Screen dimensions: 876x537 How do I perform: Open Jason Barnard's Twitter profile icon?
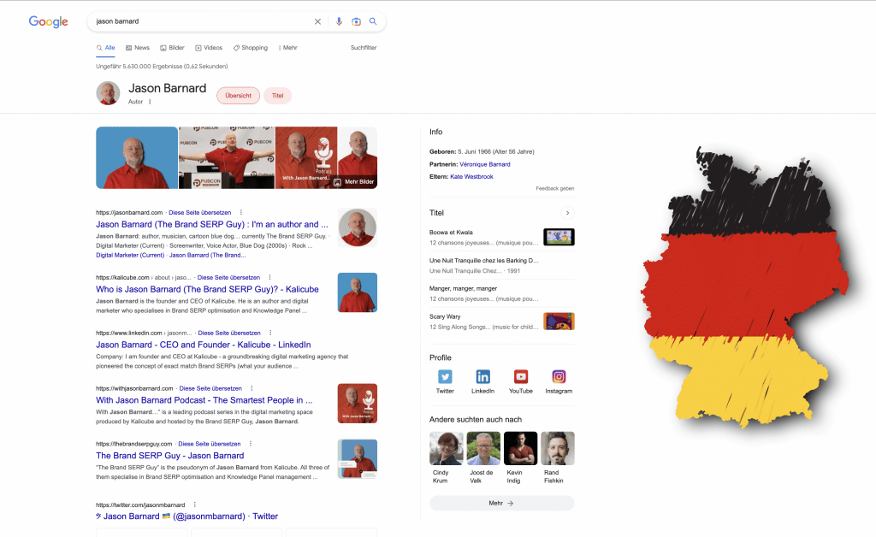click(445, 377)
